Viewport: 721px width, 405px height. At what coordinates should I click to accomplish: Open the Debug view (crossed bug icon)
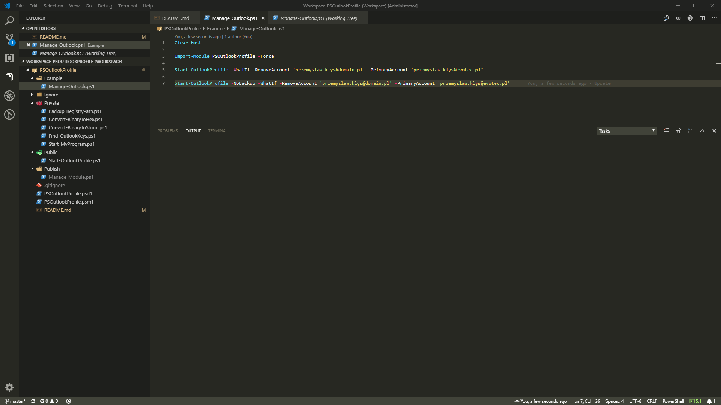tap(9, 96)
